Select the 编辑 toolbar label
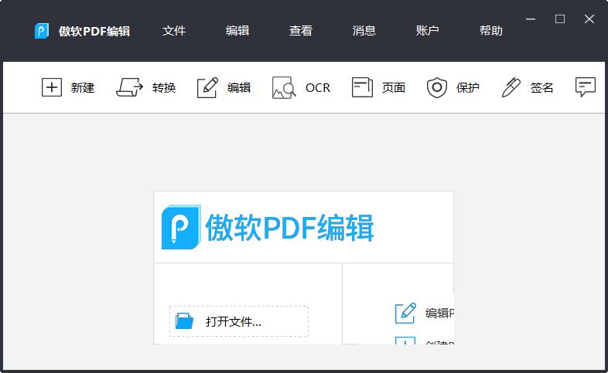Image resolution: width=608 pixels, height=373 pixels. (239, 88)
